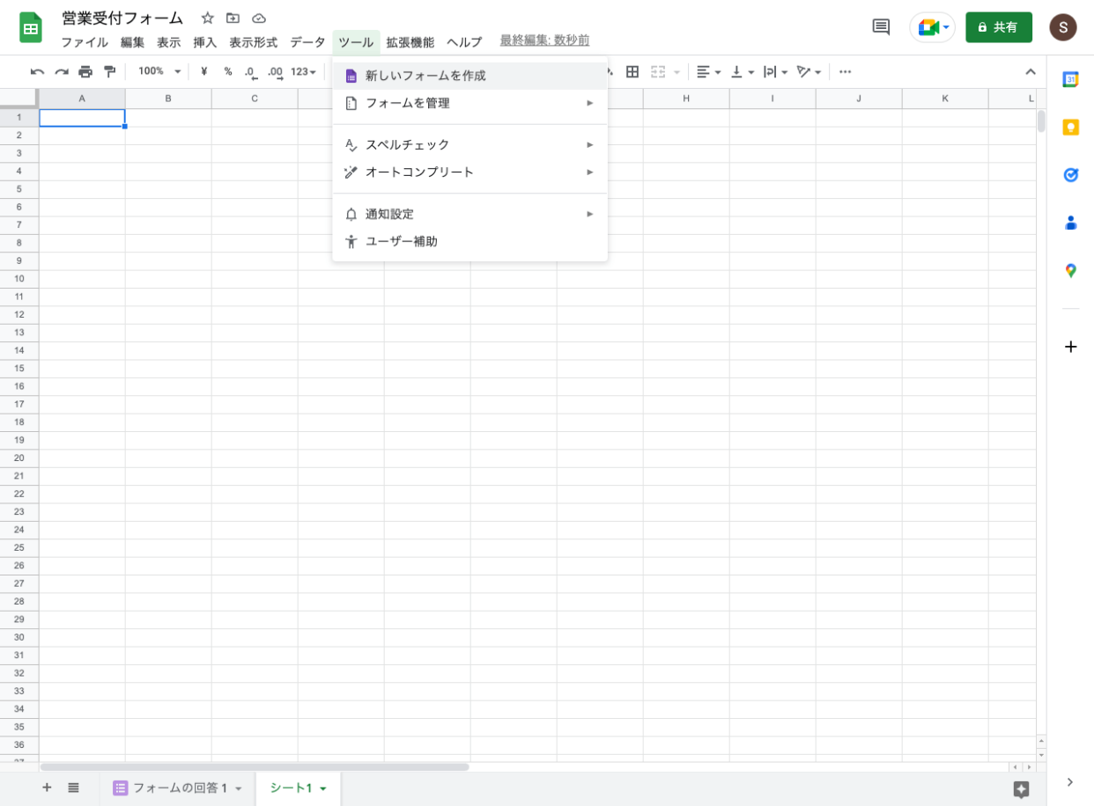The height and width of the screenshot is (806, 1094).
Task: Open the Google Sheets home icon
Action: [x=31, y=28]
